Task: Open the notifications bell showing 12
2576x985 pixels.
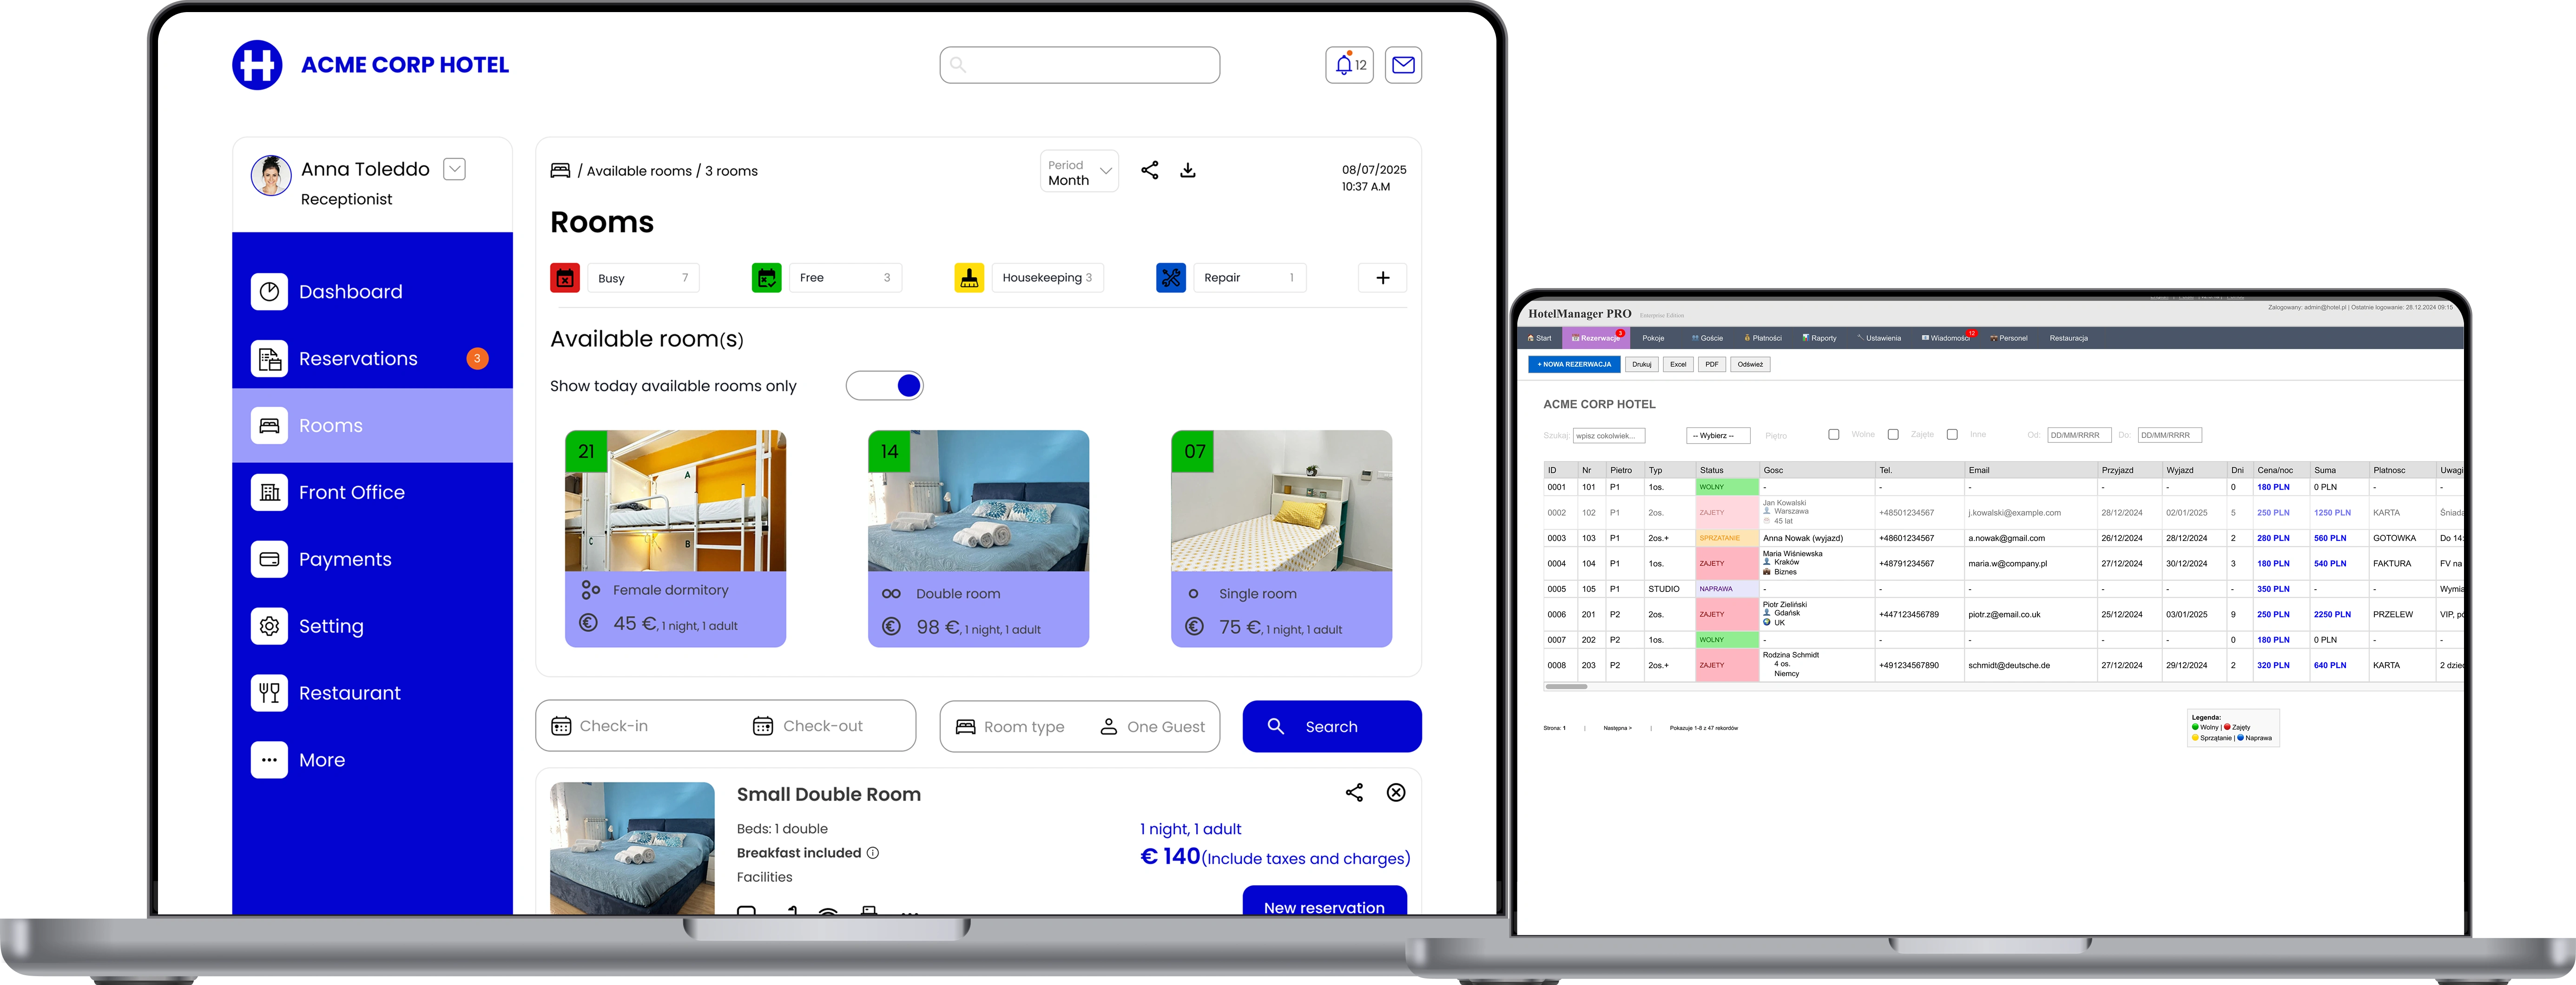Action: click(x=1349, y=65)
